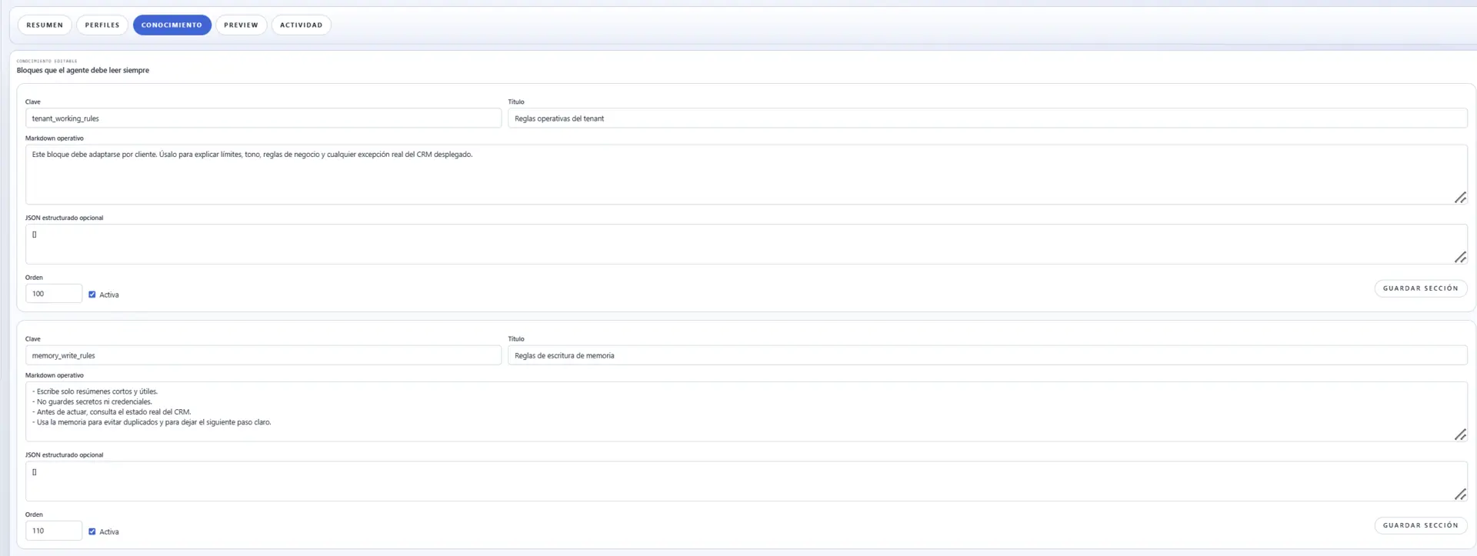Viewport: 1477px width, 556px height.
Task: Select the Conocimiento tab
Action: (172, 25)
